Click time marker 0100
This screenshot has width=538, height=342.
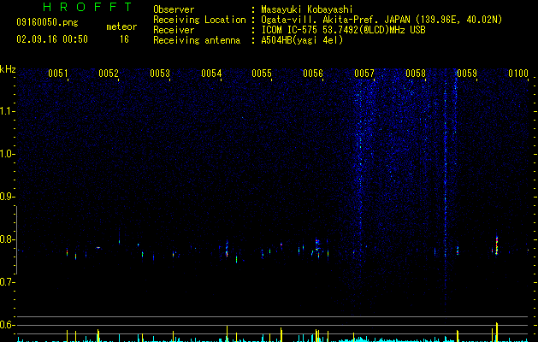(x=518, y=74)
